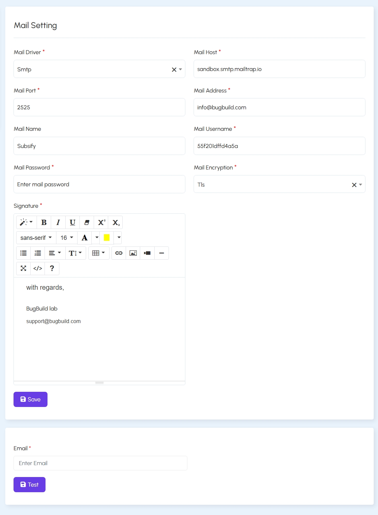Toggle fullscreen editor mode
The image size is (378, 515).
tap(23, 268)
